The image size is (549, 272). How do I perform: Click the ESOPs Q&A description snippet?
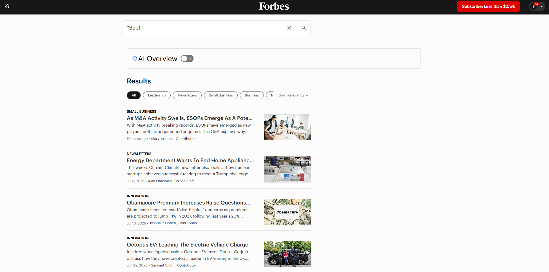[x=189, y=128]
